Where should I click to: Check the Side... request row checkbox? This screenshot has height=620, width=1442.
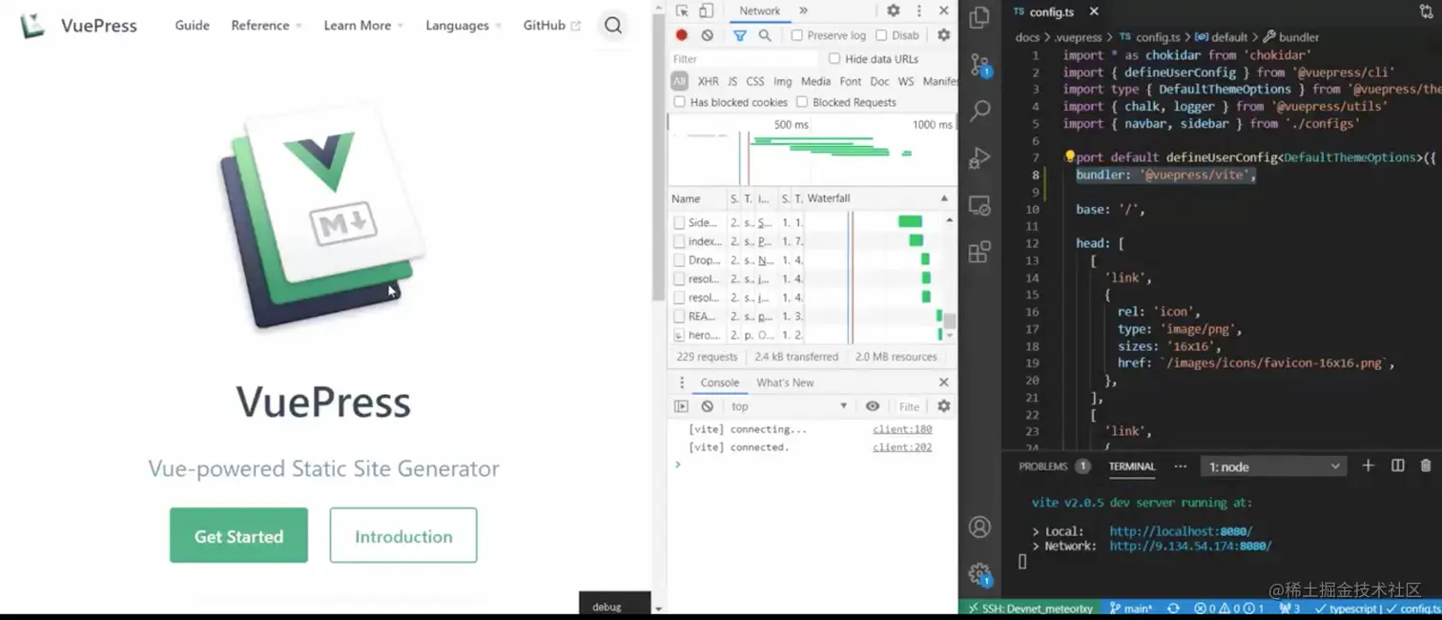point(679,222)
